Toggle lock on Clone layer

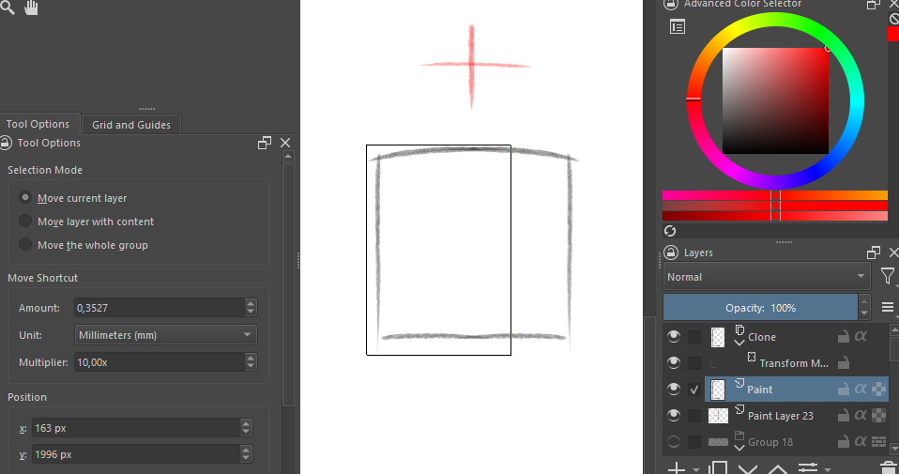click(x=844, y=336)
